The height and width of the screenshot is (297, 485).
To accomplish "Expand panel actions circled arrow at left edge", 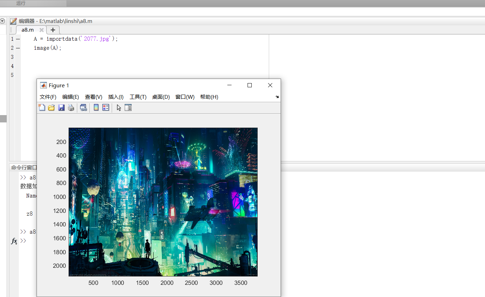I will [x=2, y=21].
